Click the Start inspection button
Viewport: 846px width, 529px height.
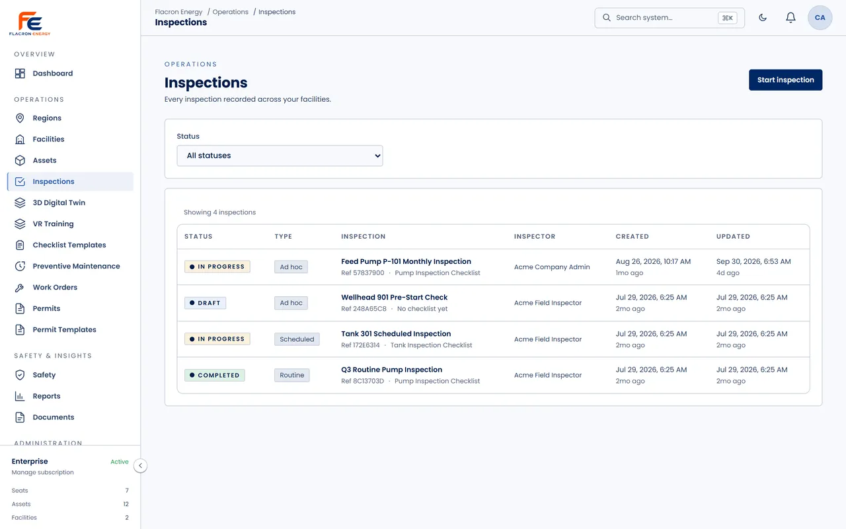(785, 80)
